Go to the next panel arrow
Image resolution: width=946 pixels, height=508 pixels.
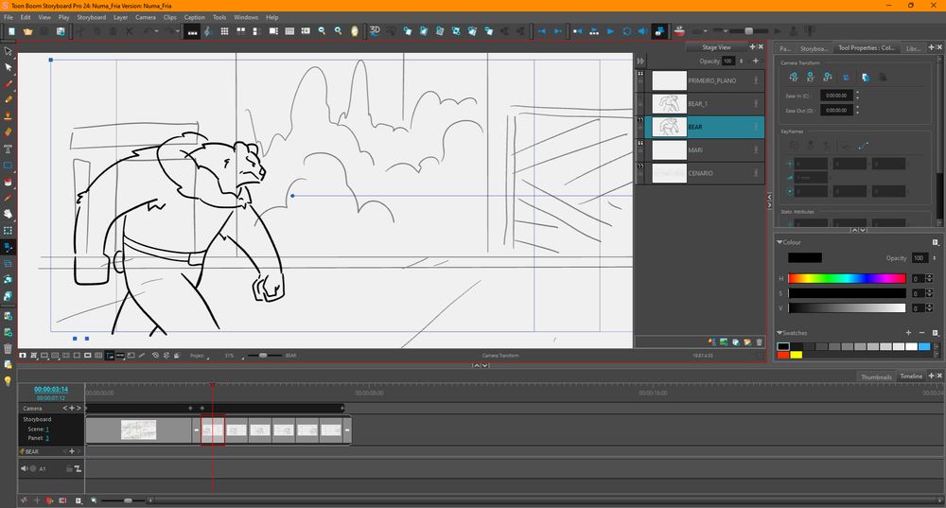tap(558, 31)
